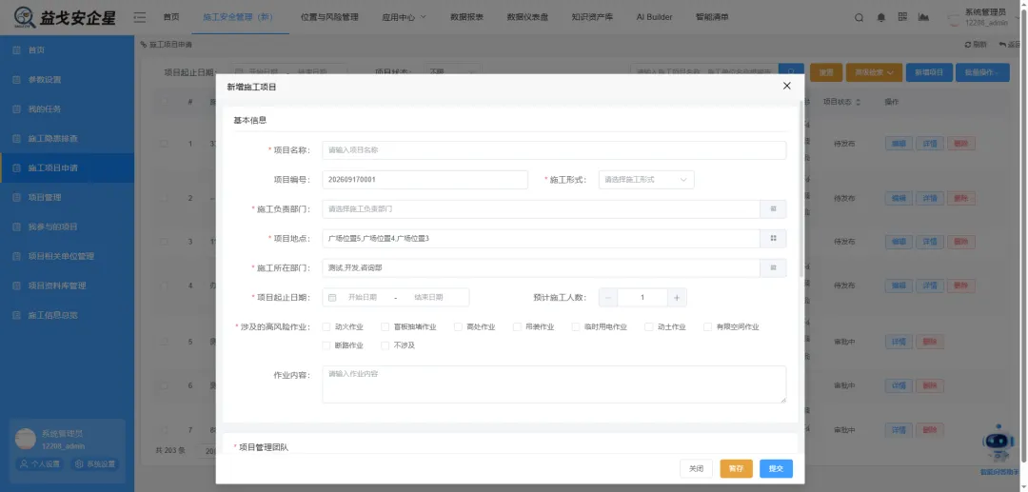The width and height of the screenshot is (1028, 492).
Task: Go to 首页 in top navigation
Action: click(171, 17)
